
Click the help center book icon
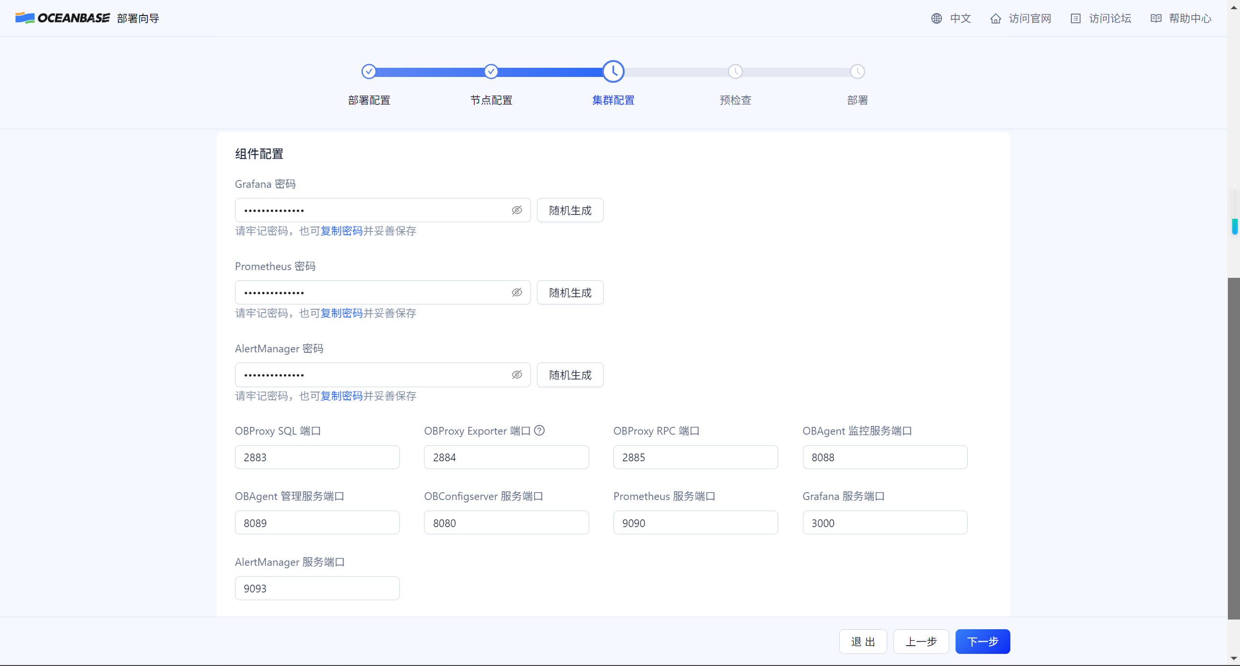click(x=1156, y=18)
